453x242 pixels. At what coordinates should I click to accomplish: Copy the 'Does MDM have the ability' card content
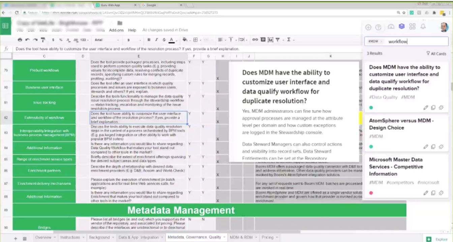click(x=433, y=108)
